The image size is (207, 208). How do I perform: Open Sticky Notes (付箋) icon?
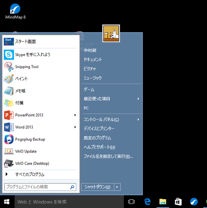click(x=9, y=103)
